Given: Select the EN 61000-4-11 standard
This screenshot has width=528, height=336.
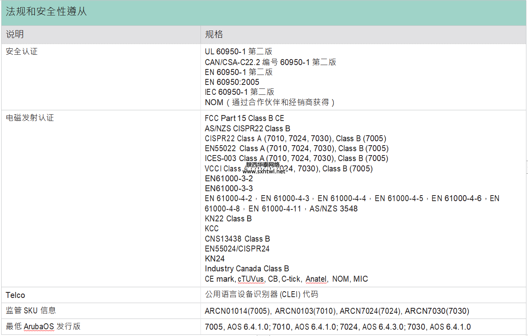Looking at the screenshot, I should [275, 209].
